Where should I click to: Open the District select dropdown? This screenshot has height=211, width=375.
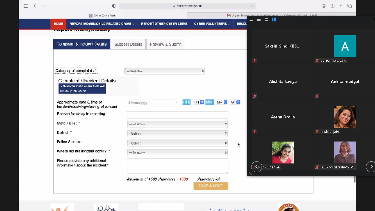click(177, 134)
